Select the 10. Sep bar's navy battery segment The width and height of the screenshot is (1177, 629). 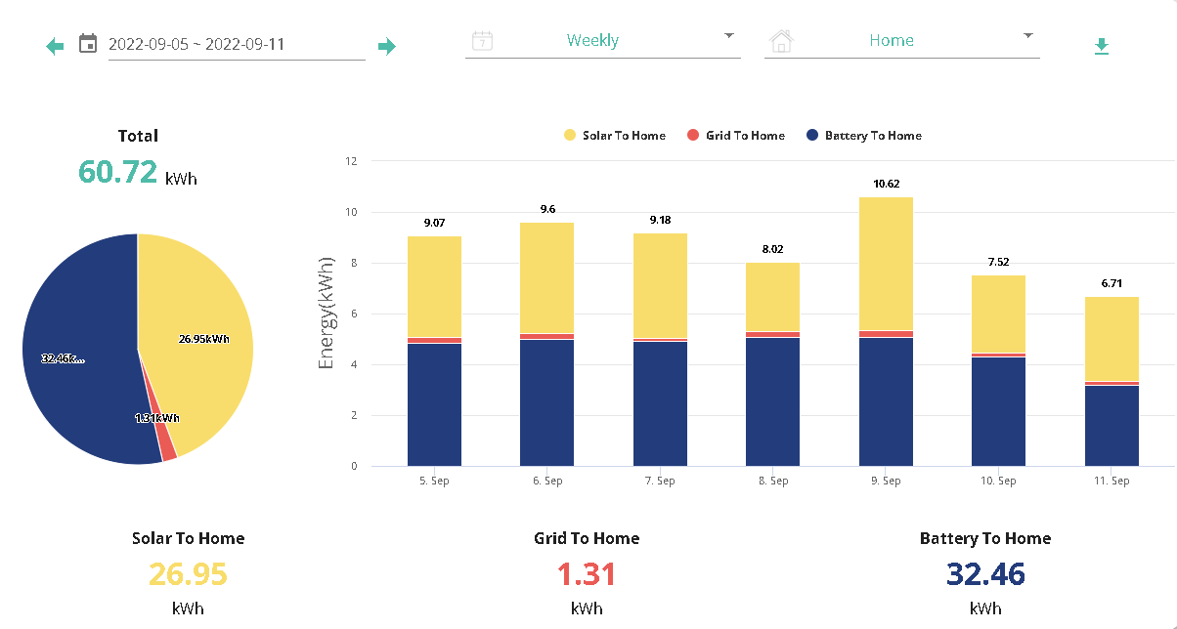coord(998,411)
